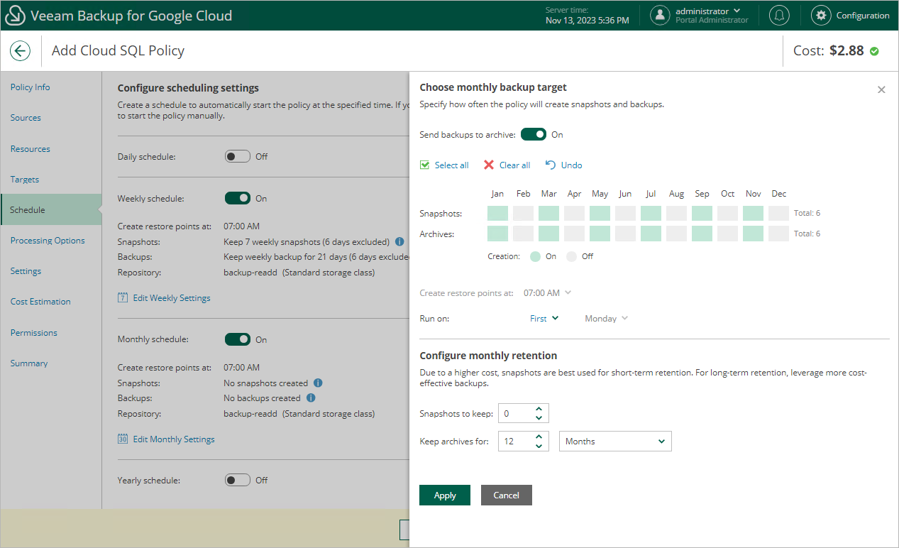The image size is (899, 548).
Task: Open the Monday day dropdown
Action: [606, 319]
